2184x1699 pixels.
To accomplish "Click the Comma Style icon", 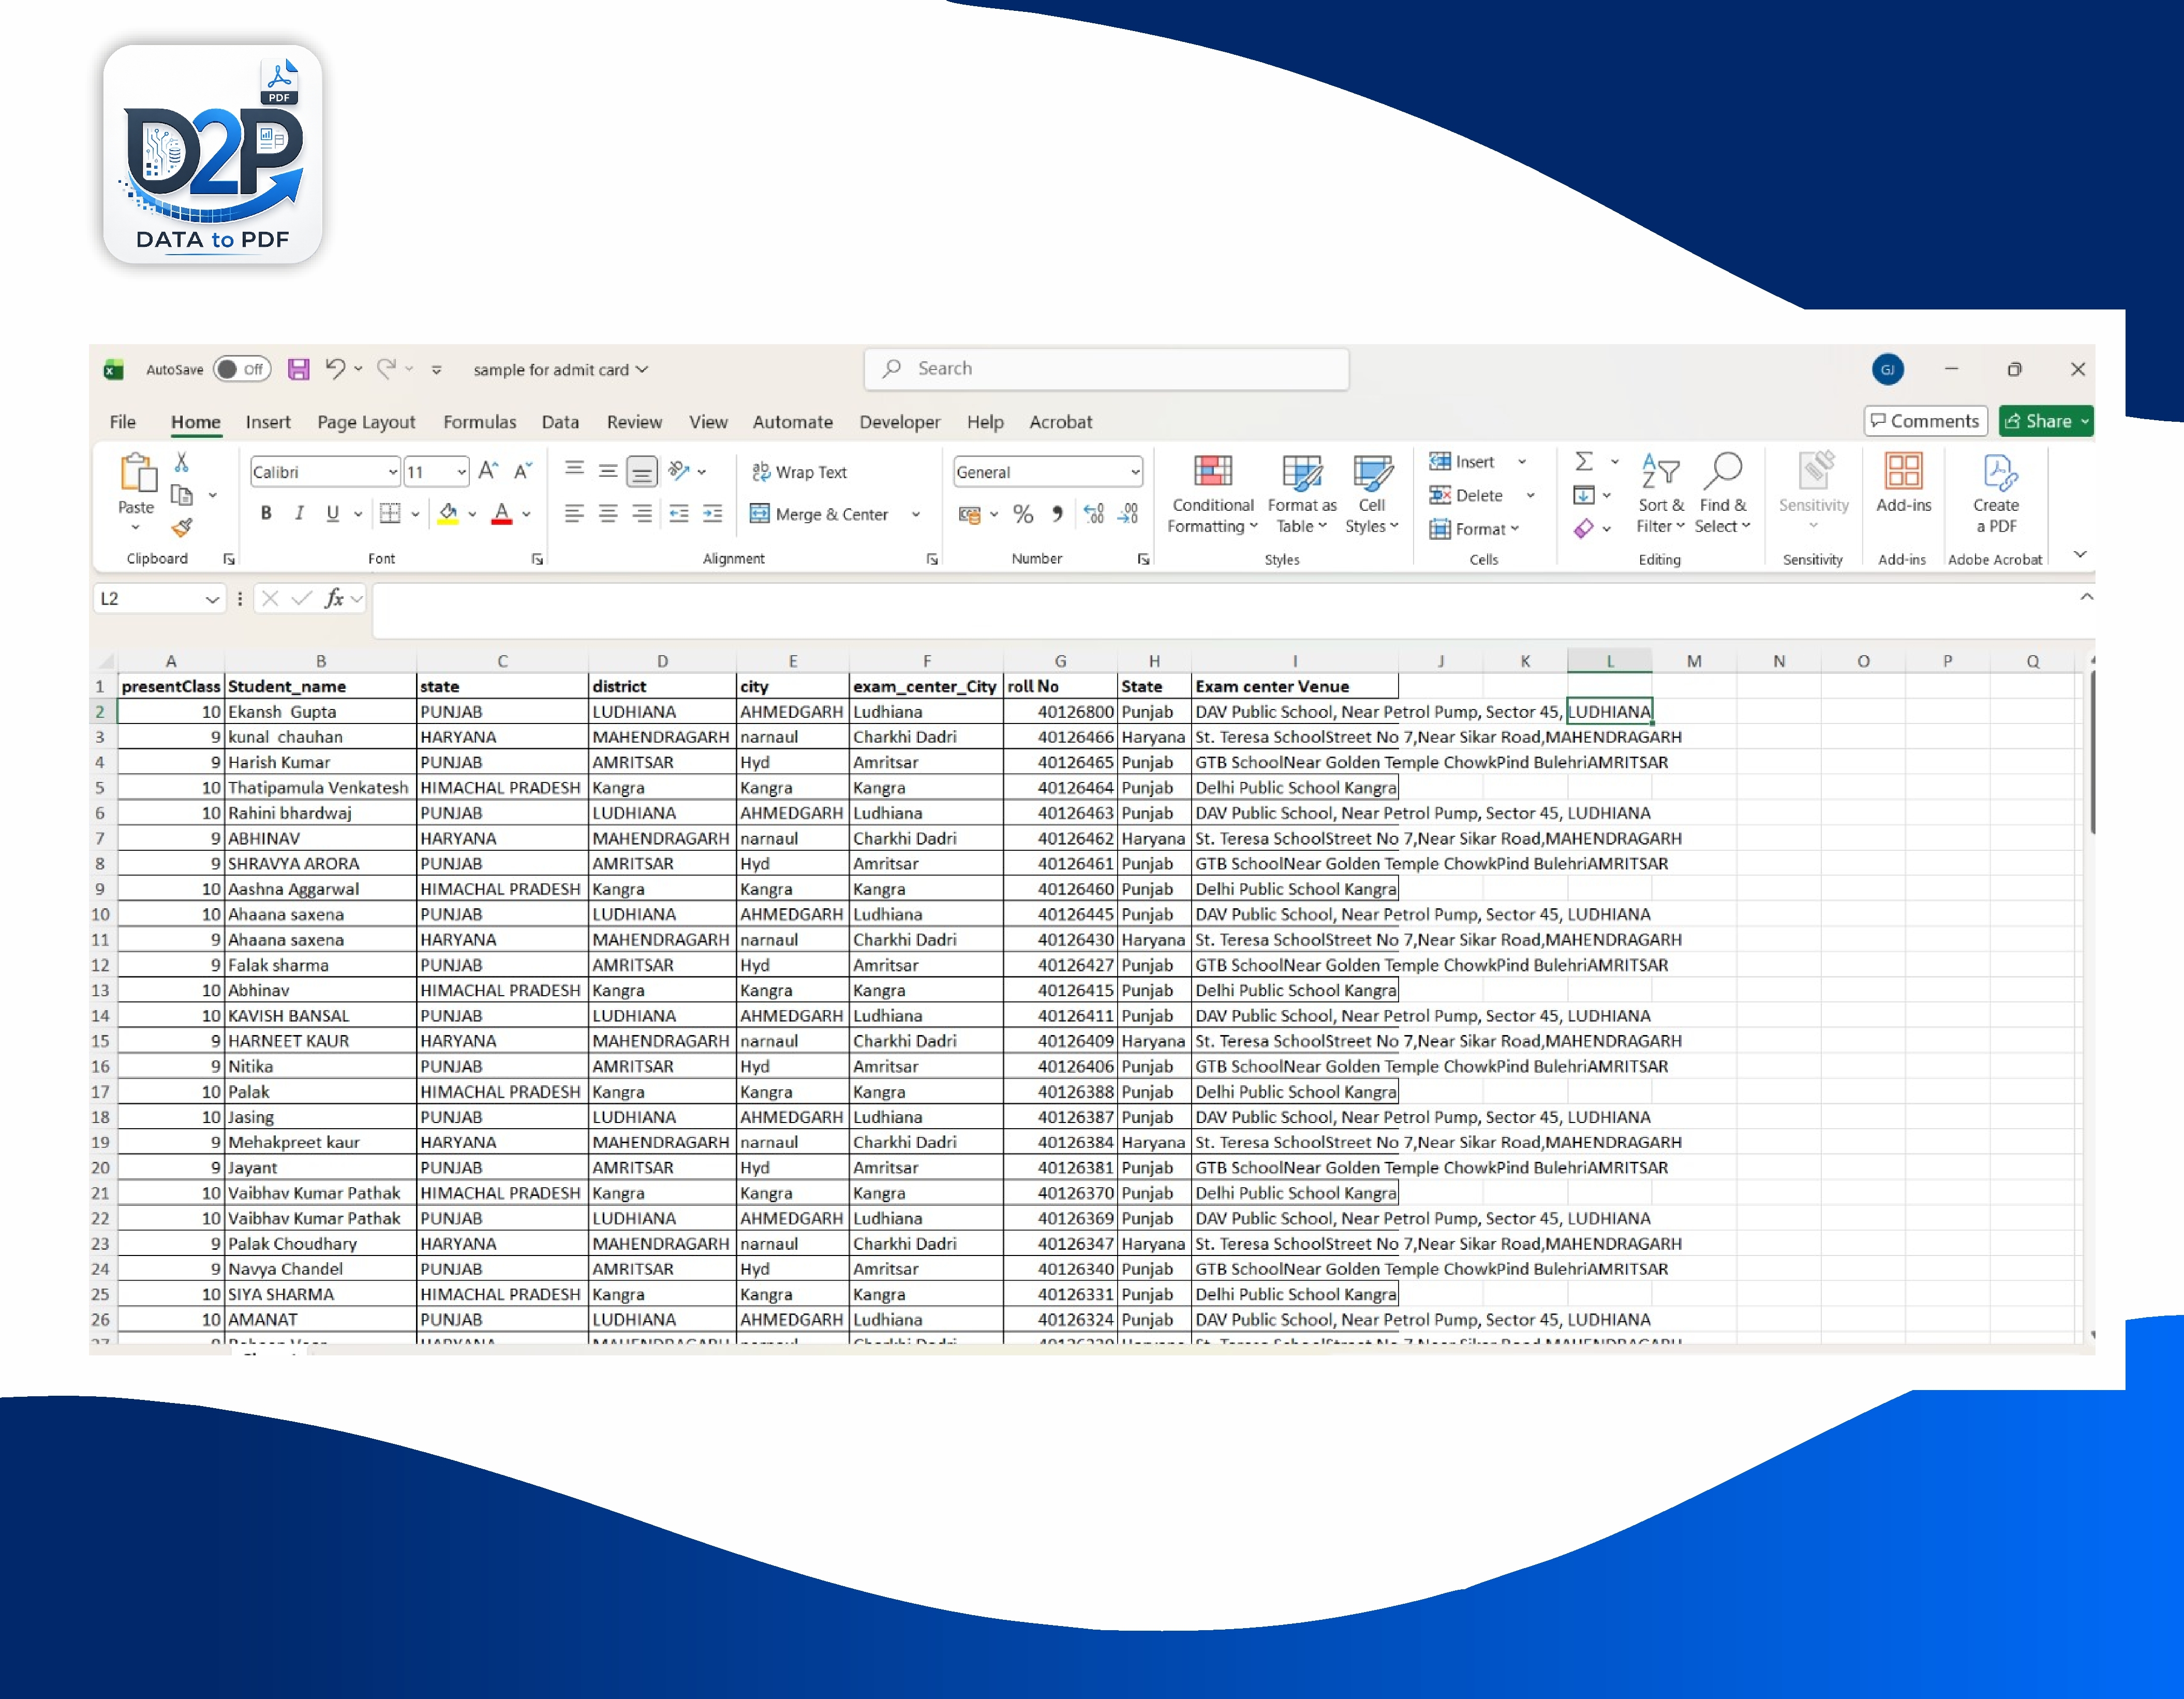I will point(1057,514).
